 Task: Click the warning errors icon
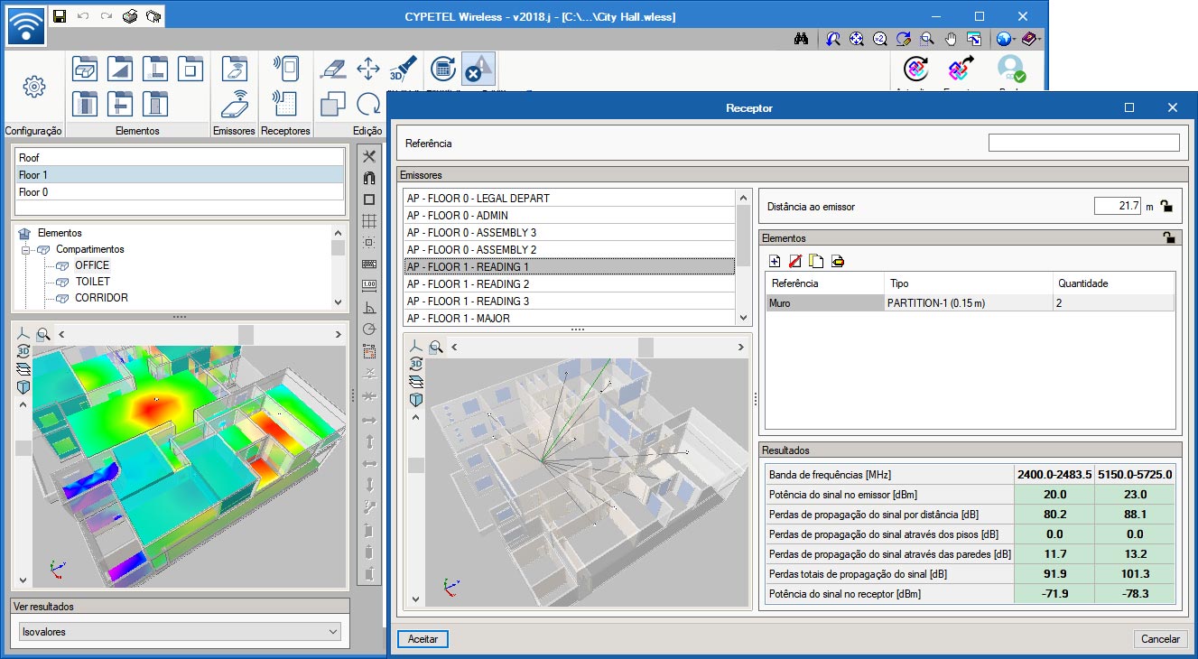pos(478,69)
